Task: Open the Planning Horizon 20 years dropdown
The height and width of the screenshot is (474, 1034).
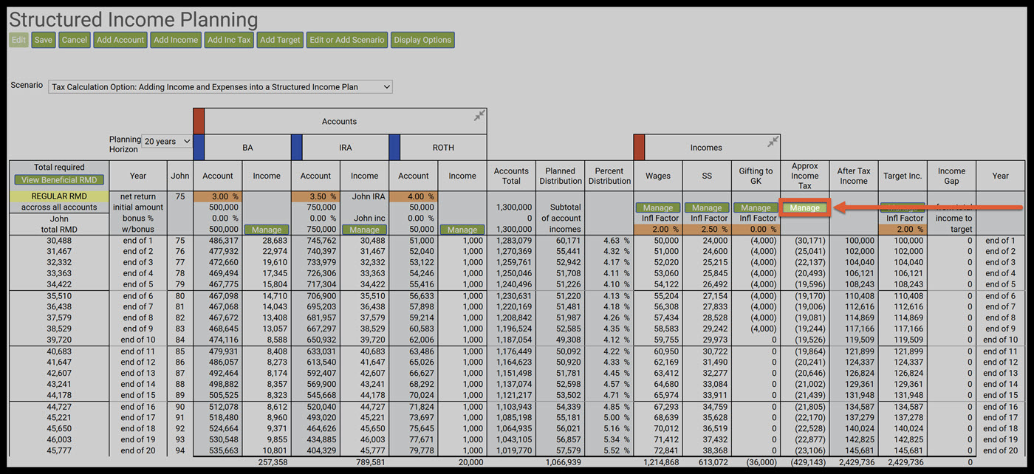Action: click(x=167, y=141)
